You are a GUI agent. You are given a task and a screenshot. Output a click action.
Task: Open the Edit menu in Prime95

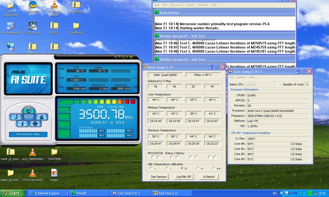pos(165,5)
